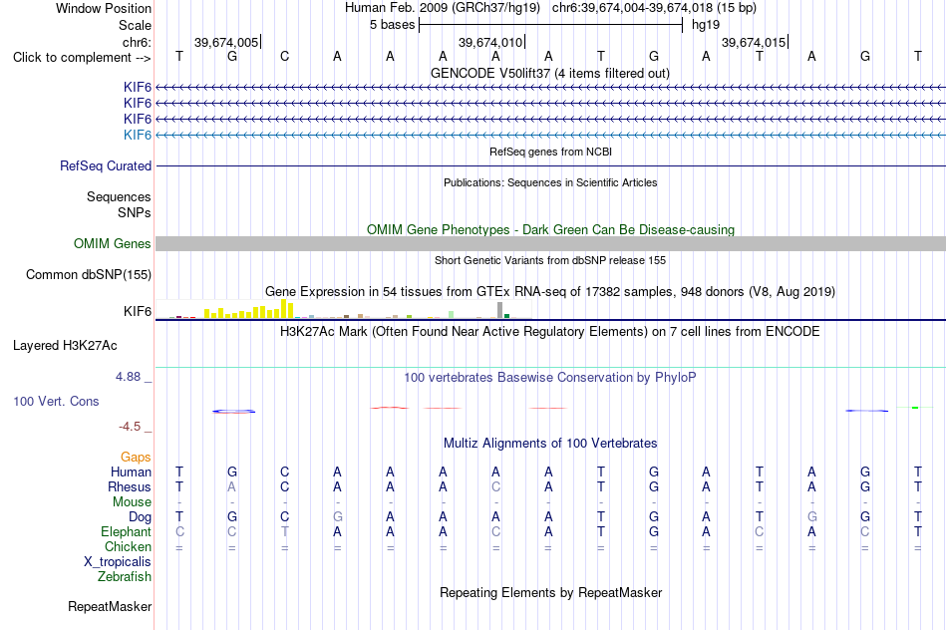The width and height of the screenshot is (947, 630).
Task: Click the X_tropicalis species label
Action: click(x=118, y=562)
